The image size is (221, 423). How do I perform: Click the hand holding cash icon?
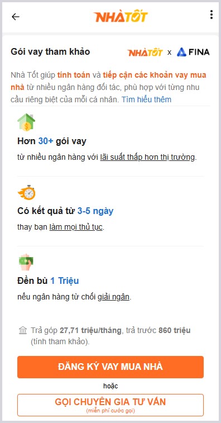[26, 262]
